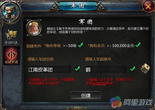Click Queen Hera's portrait
The image size is (155, 110).
[x=34, y=28]
